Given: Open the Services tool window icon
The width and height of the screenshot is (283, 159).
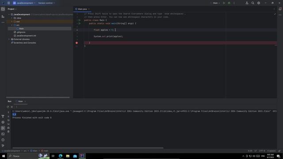Looking at the screenshot, I should 3,122.
